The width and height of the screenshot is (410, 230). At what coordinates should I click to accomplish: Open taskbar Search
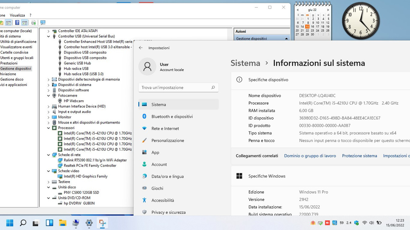coord(23,223)
